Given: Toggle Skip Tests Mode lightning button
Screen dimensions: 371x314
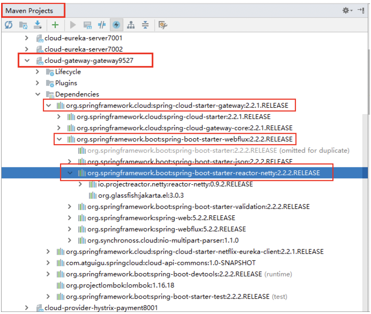Looking at the screenshot, I should 117,25.
